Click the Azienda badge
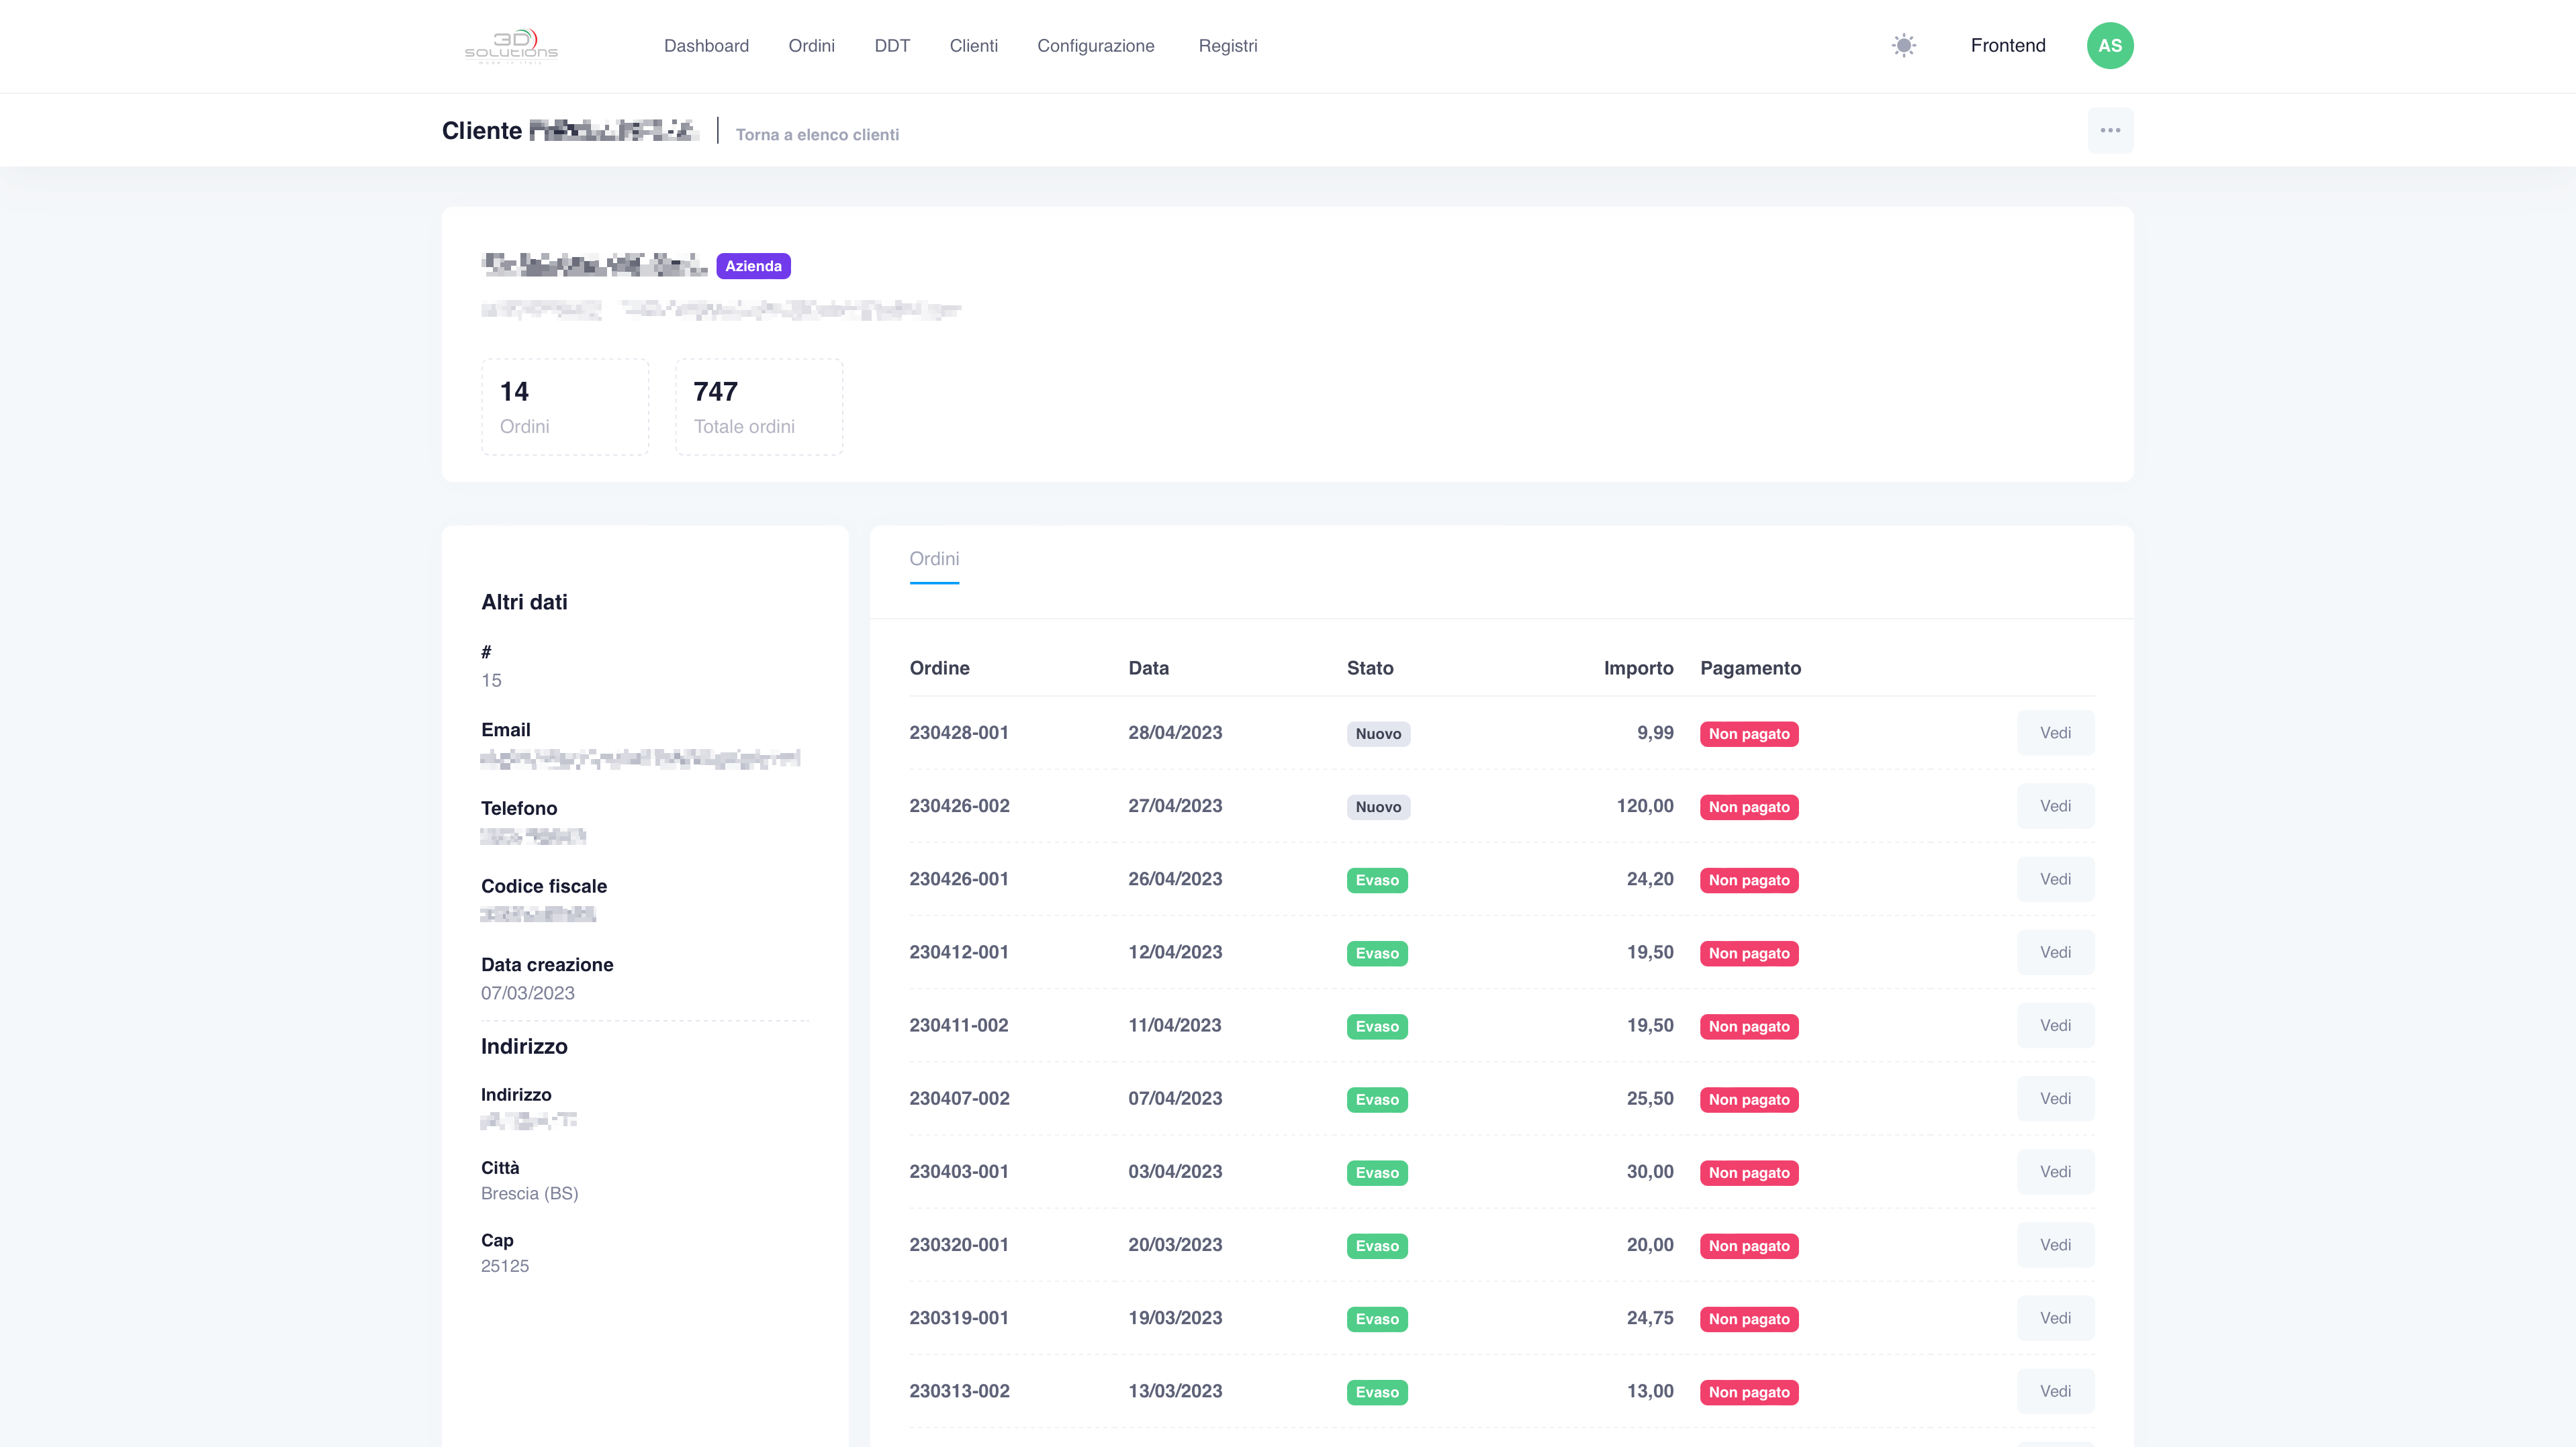This screenshot has height=1447, width=2576. 753,266
